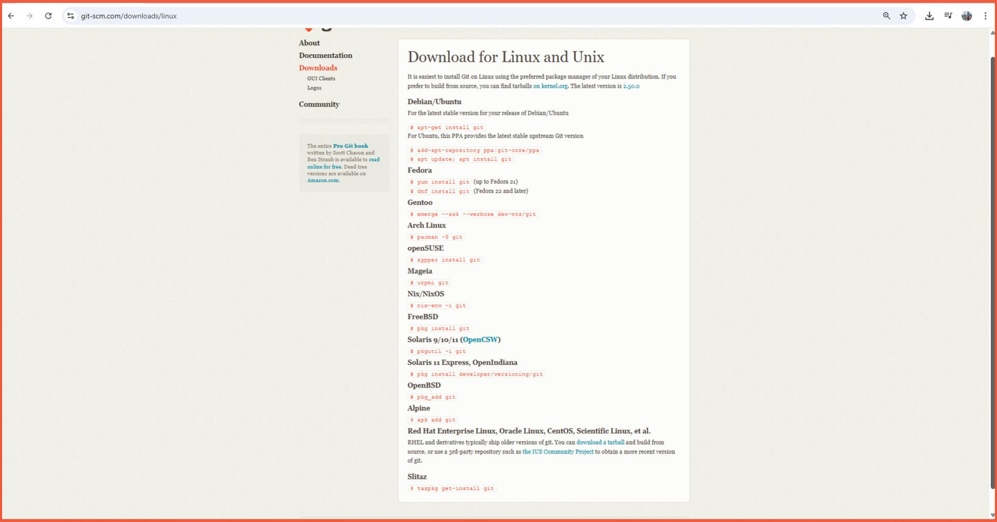997x522 pixels.
Task: Open the OpenCSW link in Solaris heading
Action: [480, 339]
